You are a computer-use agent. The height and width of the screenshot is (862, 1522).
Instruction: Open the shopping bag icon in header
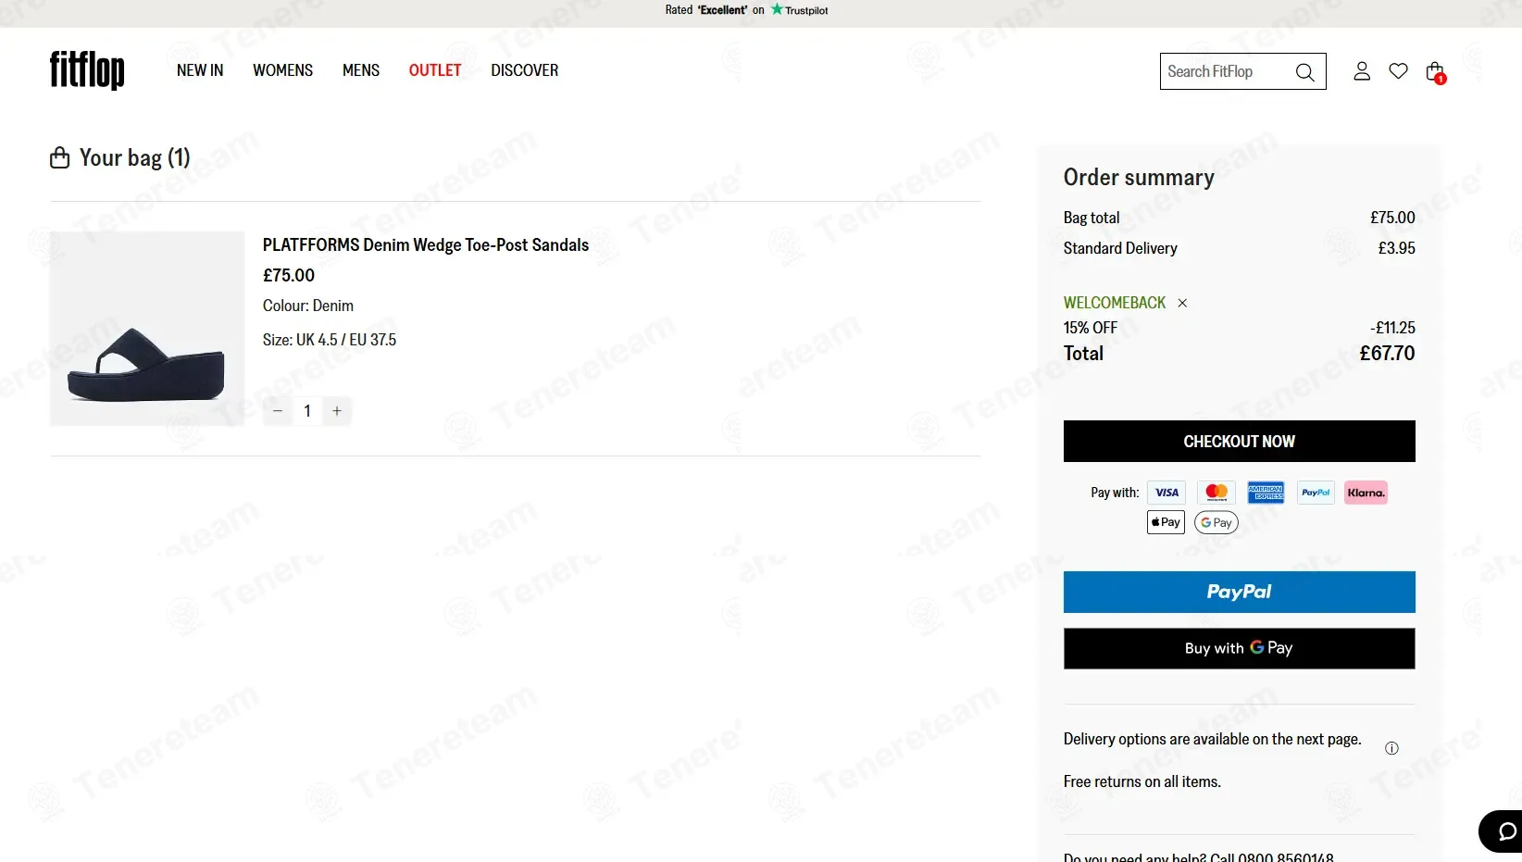click(x=1436, y=72)
